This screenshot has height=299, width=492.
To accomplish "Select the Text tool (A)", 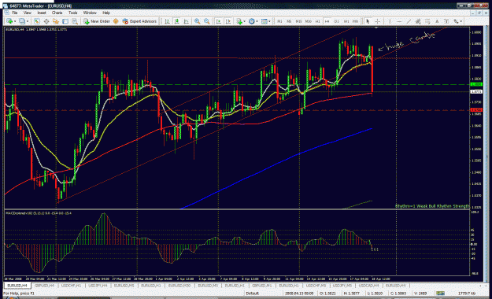I will coord(437,21).
